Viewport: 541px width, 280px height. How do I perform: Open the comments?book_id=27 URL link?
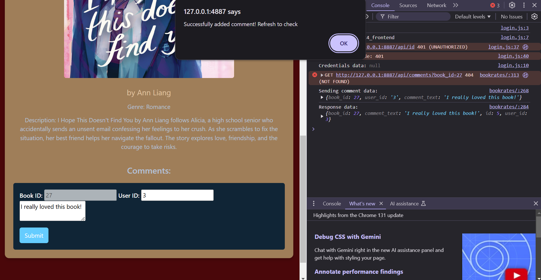(399, 75)
